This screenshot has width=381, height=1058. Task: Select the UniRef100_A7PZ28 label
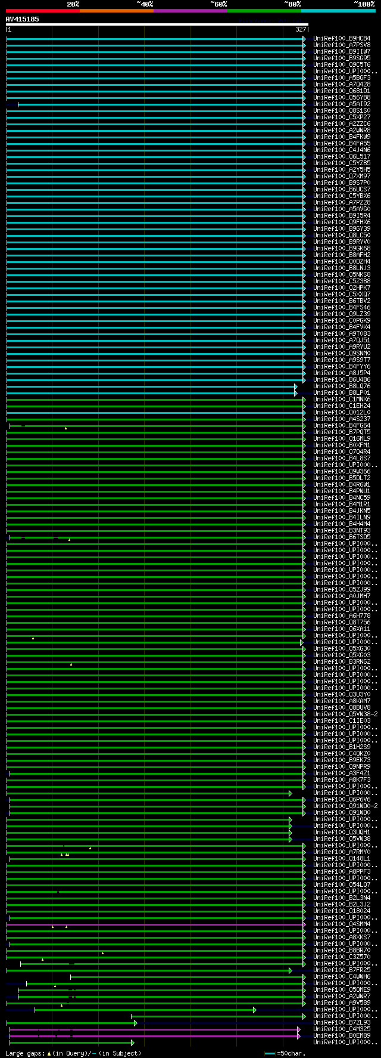tap(342, 203)
